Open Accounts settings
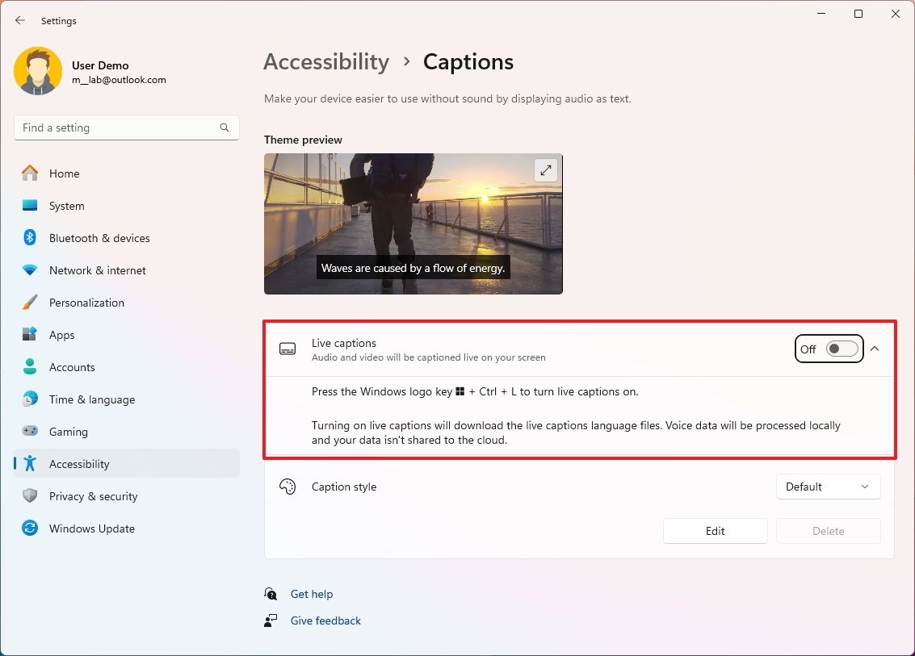This screenshot has width=915, height=656. [127, 367]
